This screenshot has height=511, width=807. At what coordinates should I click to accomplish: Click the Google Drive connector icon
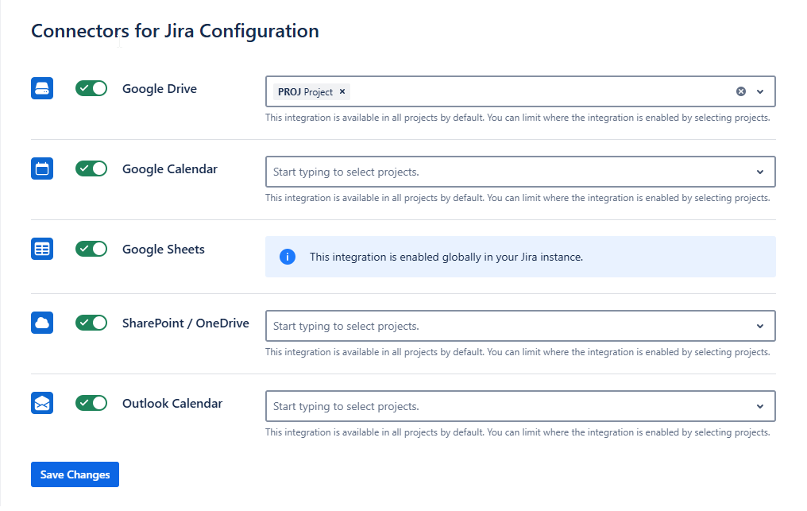click(42, 88)
